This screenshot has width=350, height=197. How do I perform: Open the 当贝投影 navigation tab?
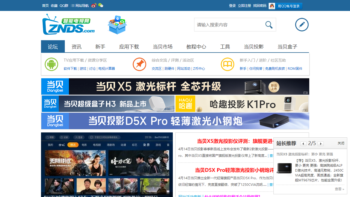coord(254,47)
